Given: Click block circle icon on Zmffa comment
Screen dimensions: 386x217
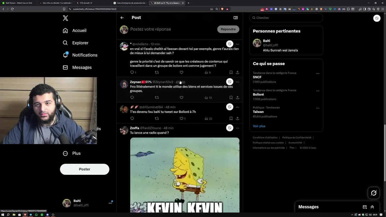Looking at the screenshot, I should coord(229,128).
